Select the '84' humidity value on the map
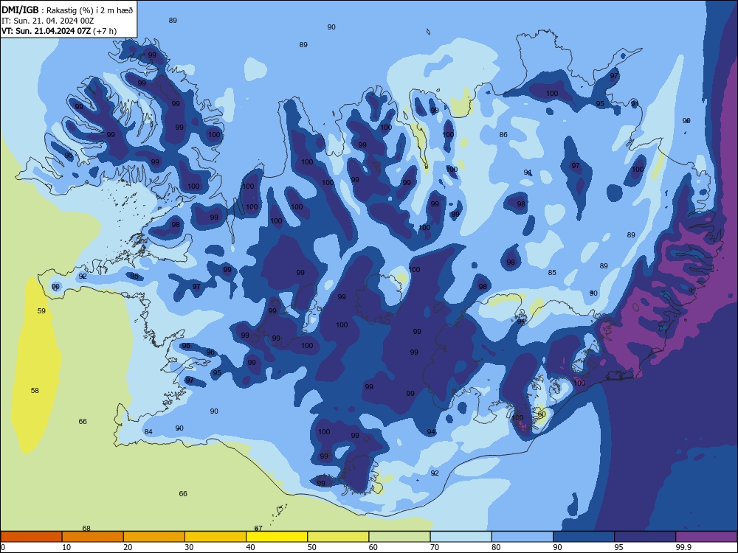Screen dimensions: 738x553 click(148, 431)
